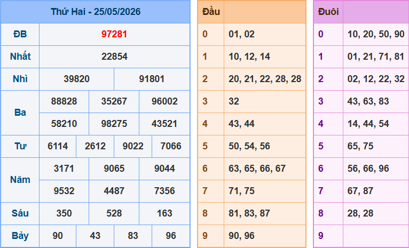
Task: Click the single value 32 in the Đầu table
Action: (x=234, y=101)
